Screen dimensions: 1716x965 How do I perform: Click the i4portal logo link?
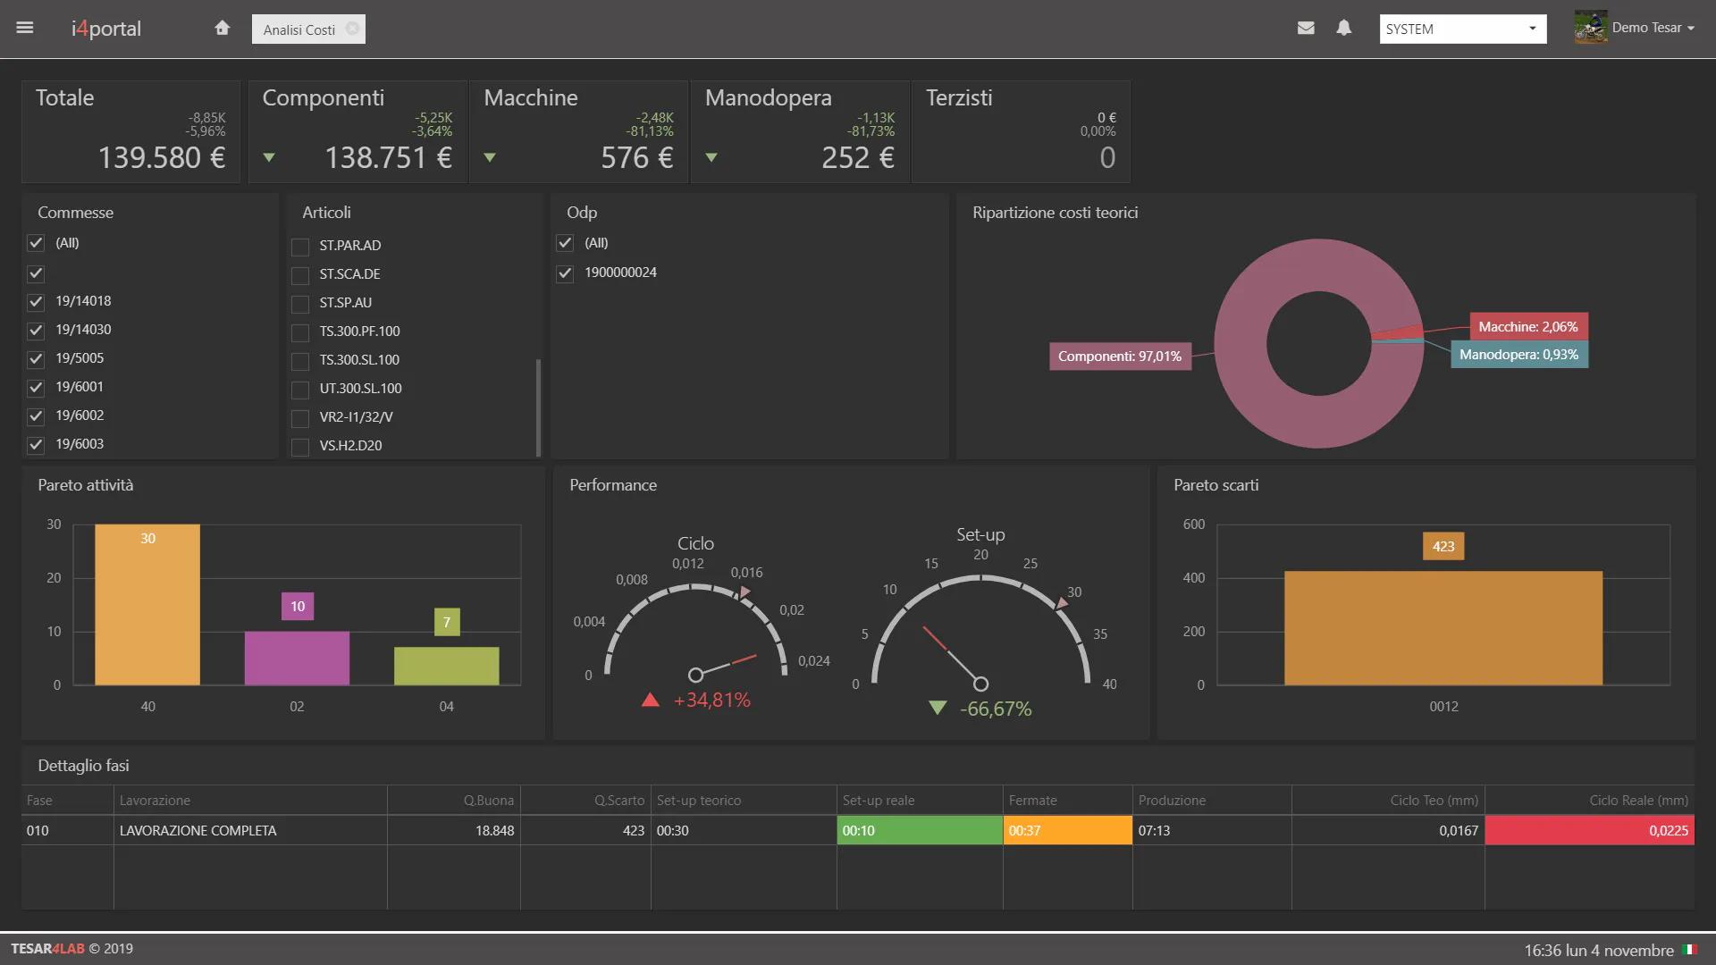pos(106,29)
